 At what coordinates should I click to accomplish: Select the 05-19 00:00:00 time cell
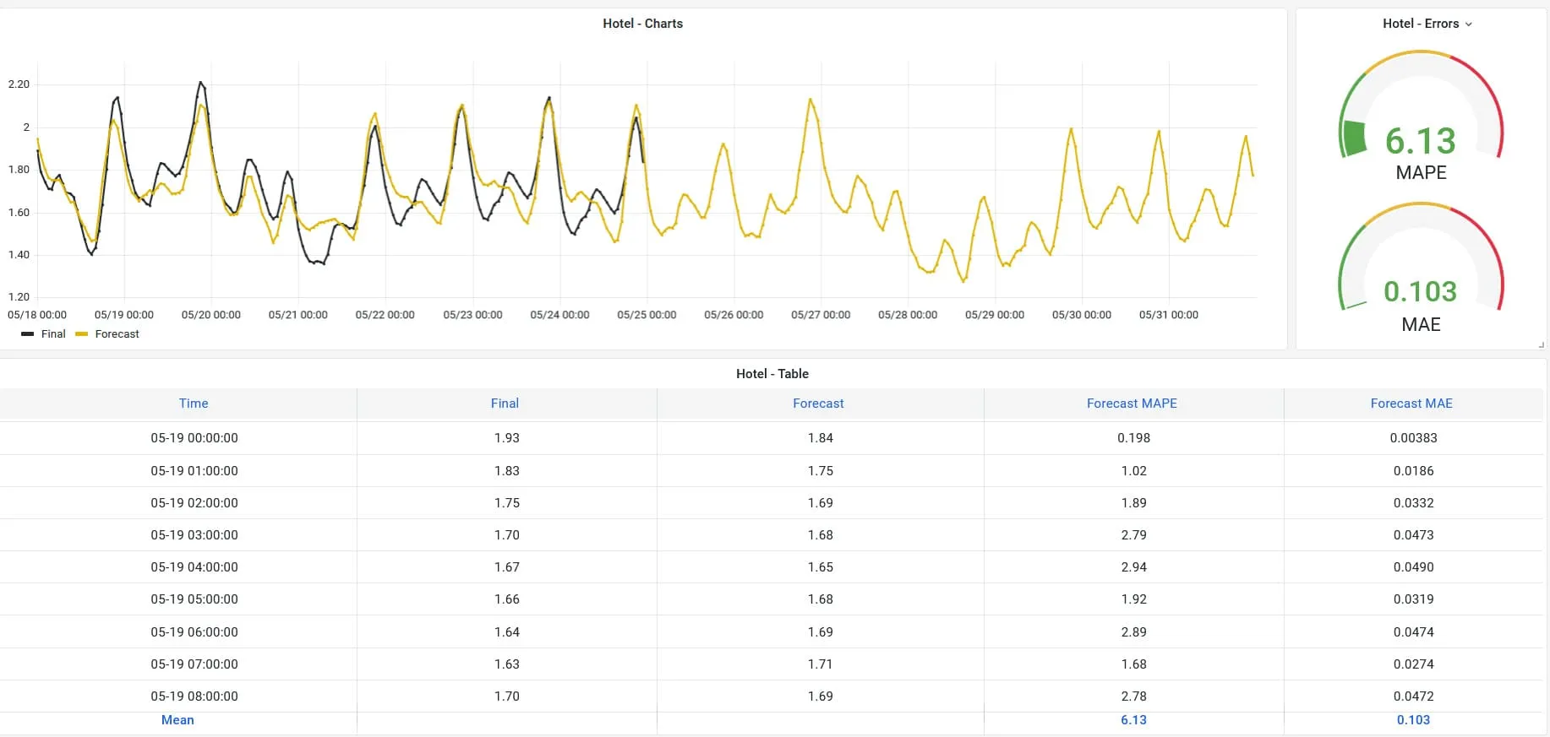coord(194,438)
